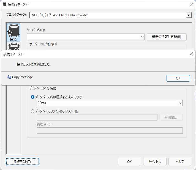Click the Copy message link text
Screen dimensions: 196x170
22,77
